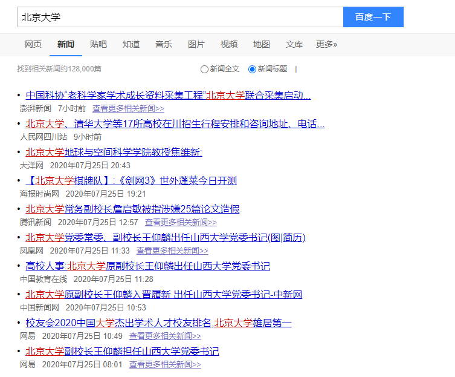Go to the 地图 tab
455x377 pixels.
tap(262, 44)
